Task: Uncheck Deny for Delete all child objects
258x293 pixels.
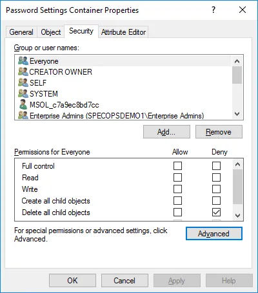Action: point(216,213)
